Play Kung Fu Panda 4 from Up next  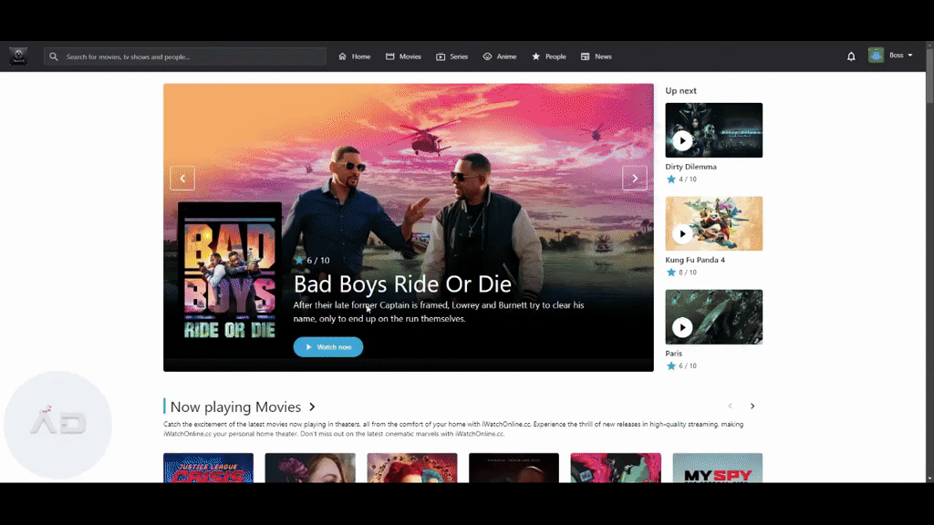pyautogui.click(x=682, y=234)
